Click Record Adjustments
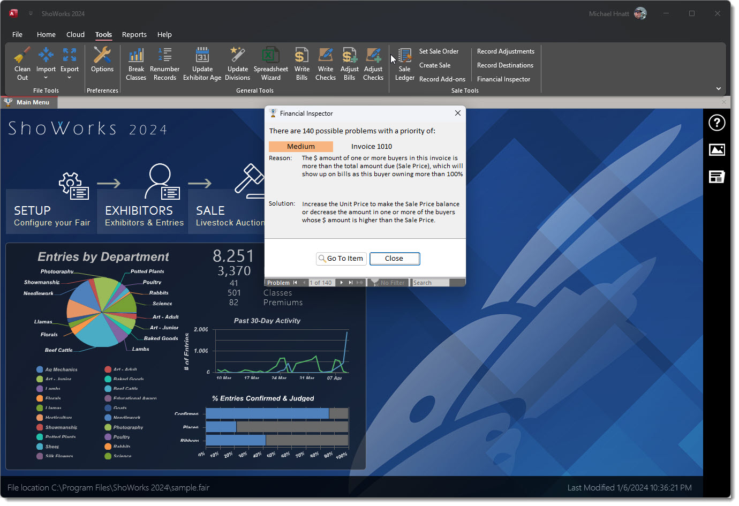The width and height of the screenshot is (739, 506). click(x=506, y=51)
